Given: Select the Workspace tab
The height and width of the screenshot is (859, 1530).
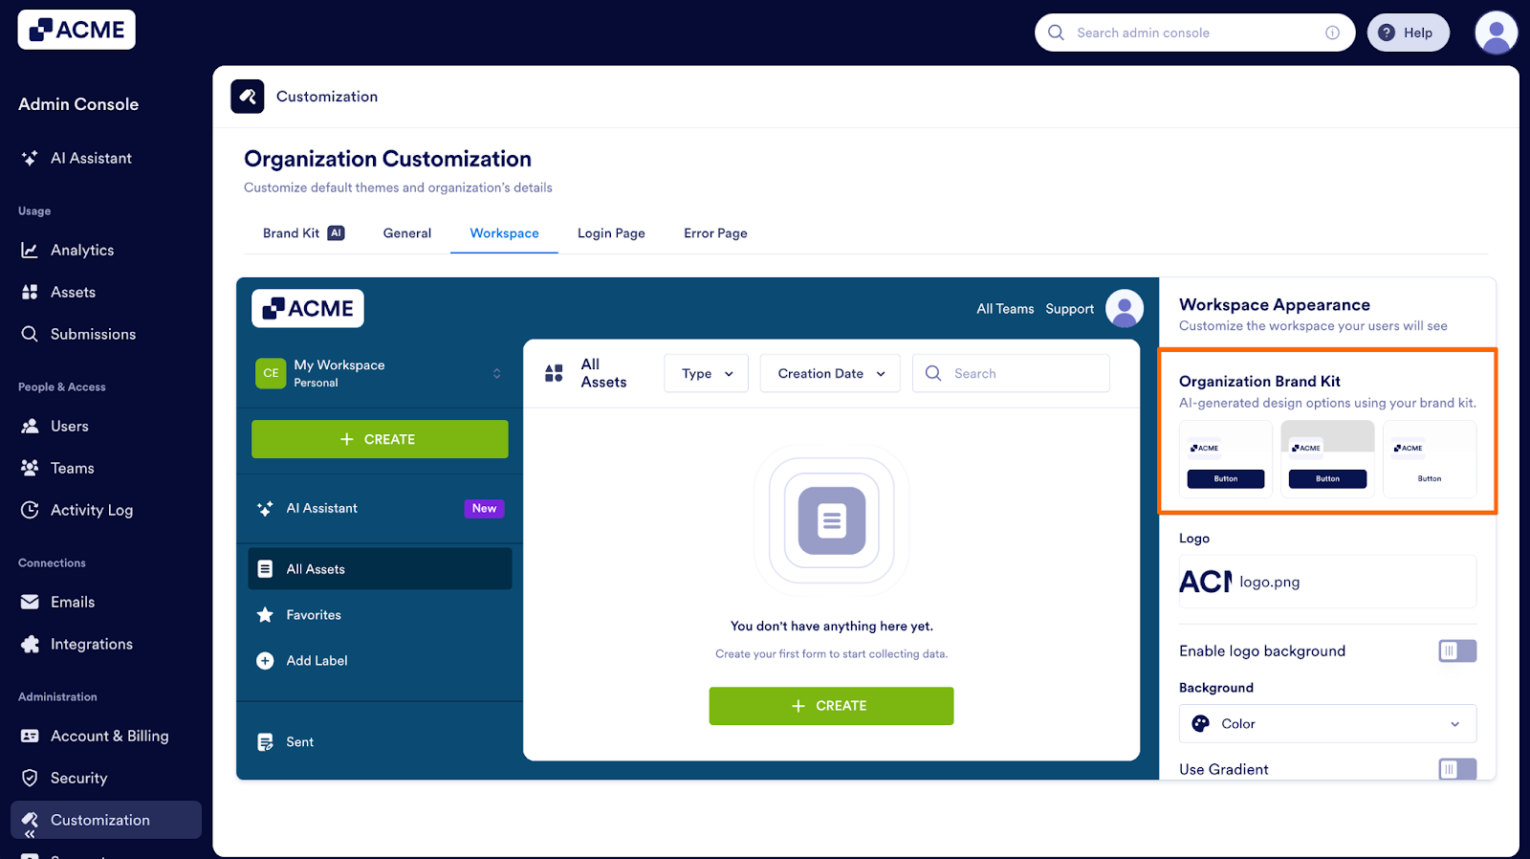Looking at the screenshot, I should pyautogui.click(x=504, y=233).
